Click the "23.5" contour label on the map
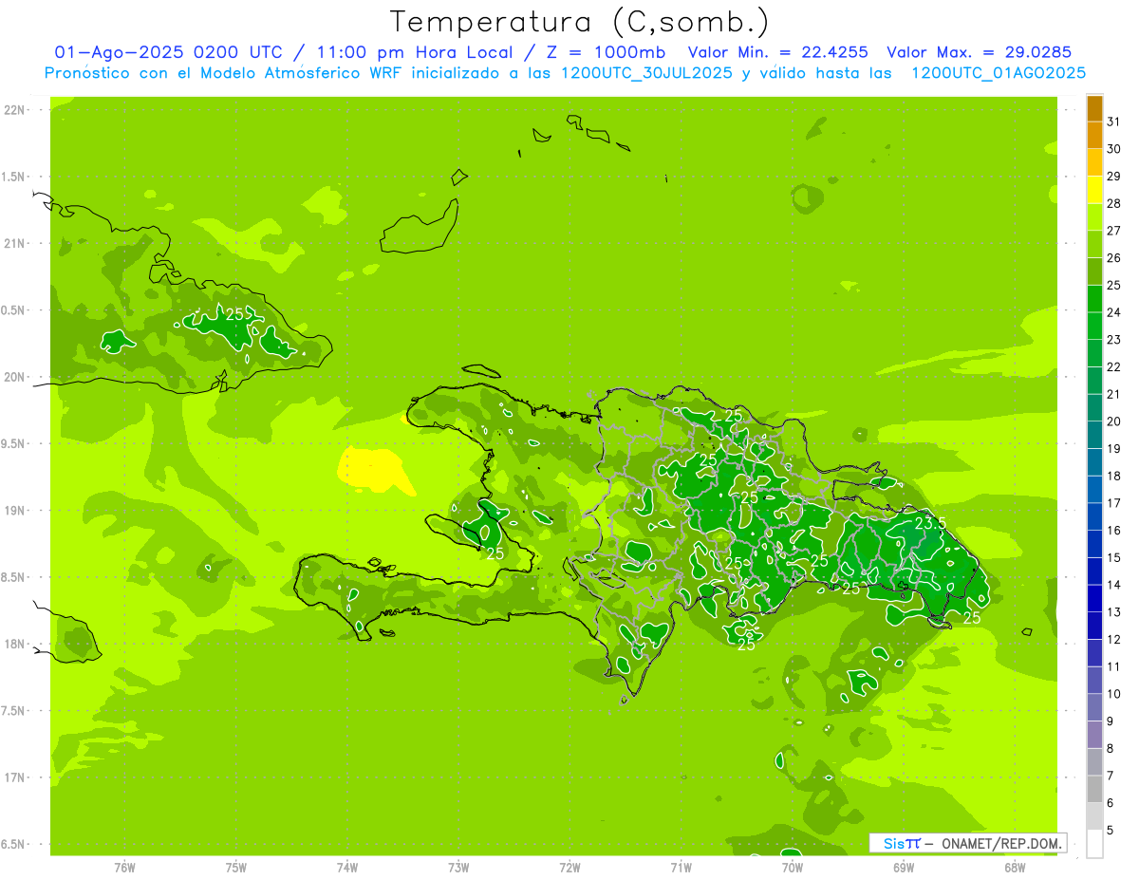1139x880 pixels. click(931, 523)
